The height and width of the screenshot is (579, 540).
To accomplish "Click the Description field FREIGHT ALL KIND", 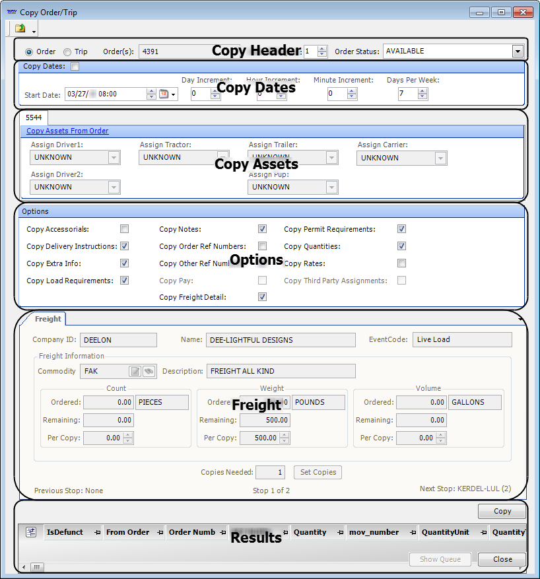I will click(281, 371).
